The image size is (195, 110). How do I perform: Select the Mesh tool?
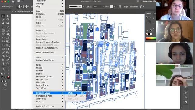[3, 49]
